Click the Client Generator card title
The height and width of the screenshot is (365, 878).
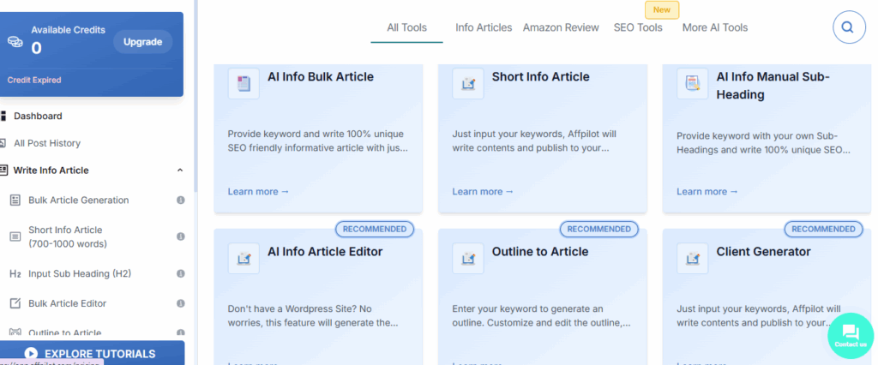pyautogui.click(x=763, y=251)
